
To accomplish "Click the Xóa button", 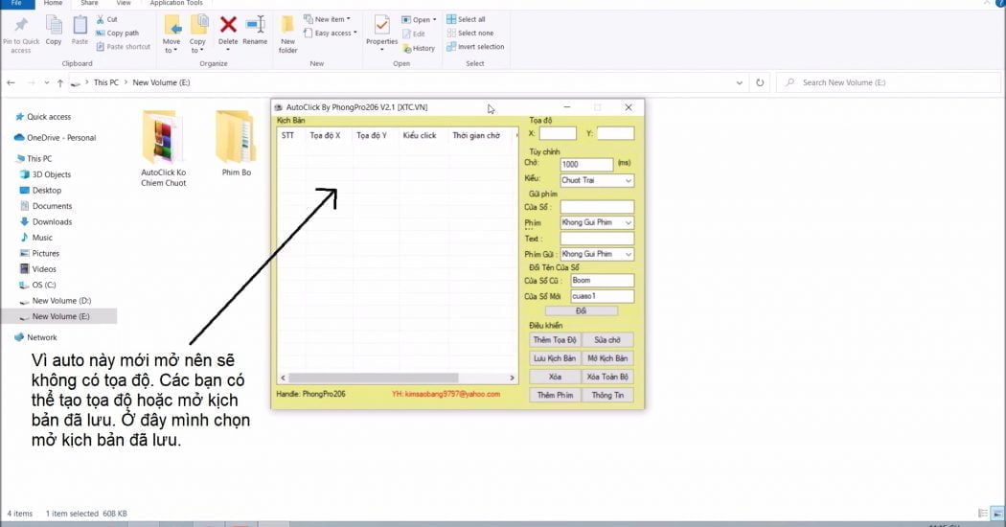I will pyautogui.click(x=555, y=377).
